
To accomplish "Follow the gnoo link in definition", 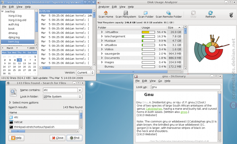I will 184,112.
